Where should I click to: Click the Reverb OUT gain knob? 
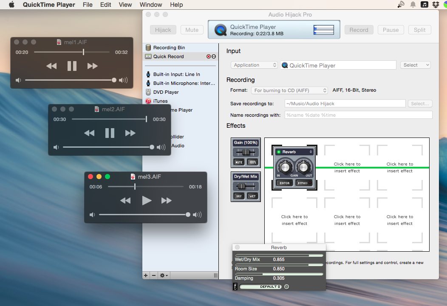304,167
